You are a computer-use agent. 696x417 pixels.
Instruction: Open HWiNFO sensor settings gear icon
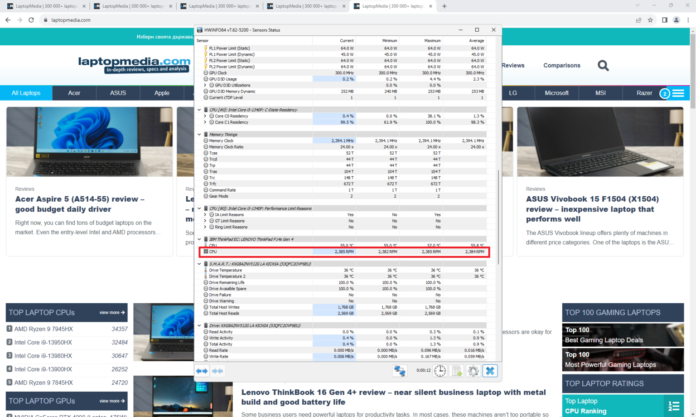pos(473,371)
